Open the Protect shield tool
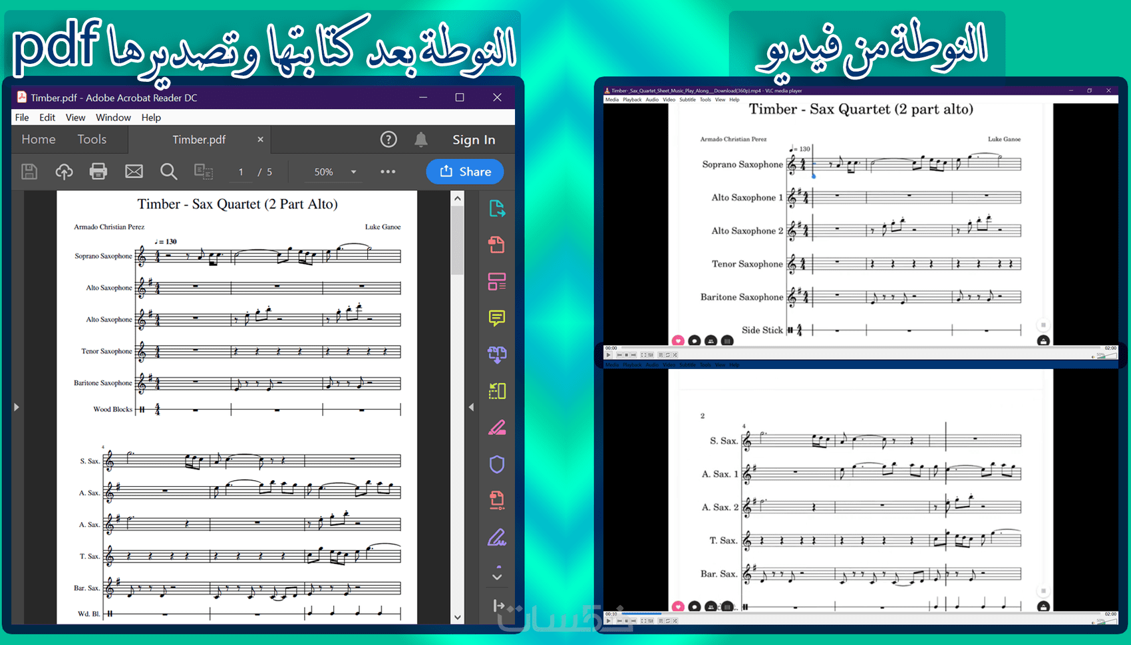 point(497,464)
